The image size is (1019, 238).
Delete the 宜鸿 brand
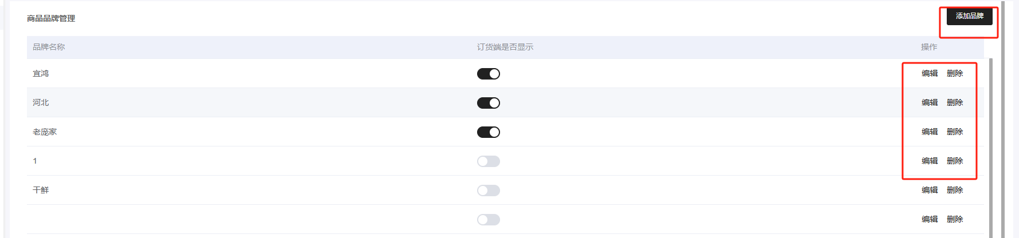(x=955, y=73)
